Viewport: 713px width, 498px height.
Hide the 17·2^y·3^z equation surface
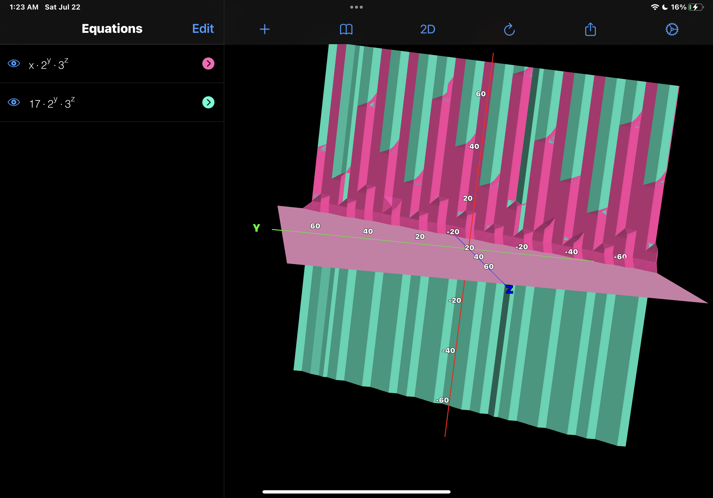click(x=14, y=102)
